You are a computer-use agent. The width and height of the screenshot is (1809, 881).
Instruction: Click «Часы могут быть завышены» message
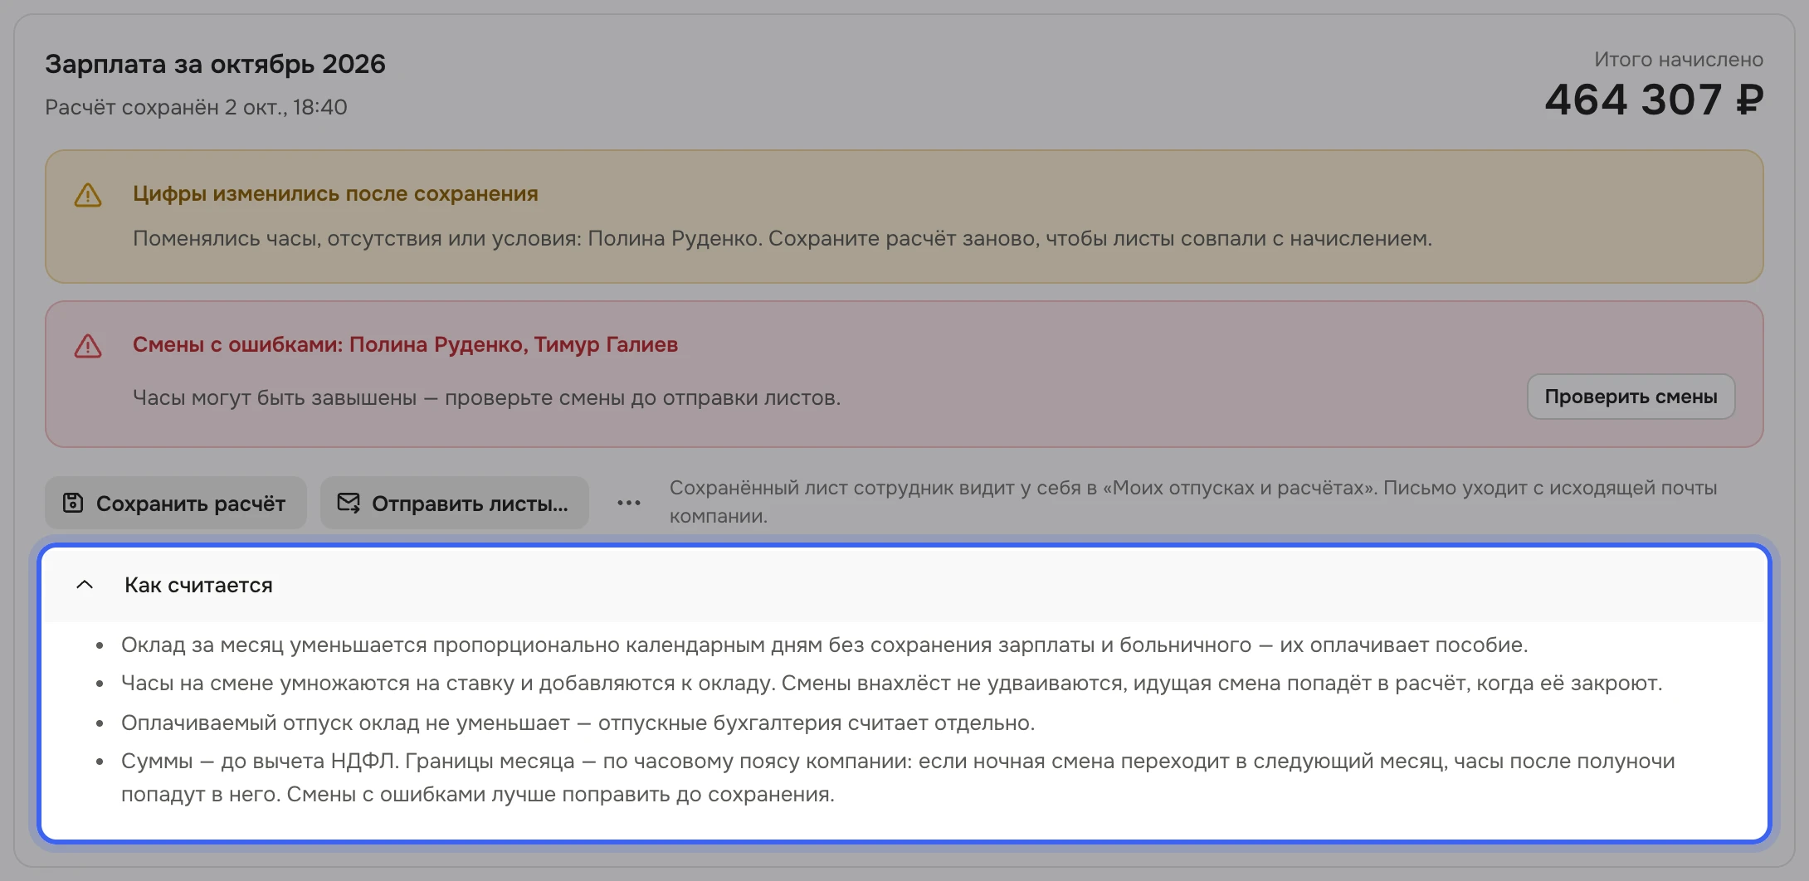coord(486,397)
